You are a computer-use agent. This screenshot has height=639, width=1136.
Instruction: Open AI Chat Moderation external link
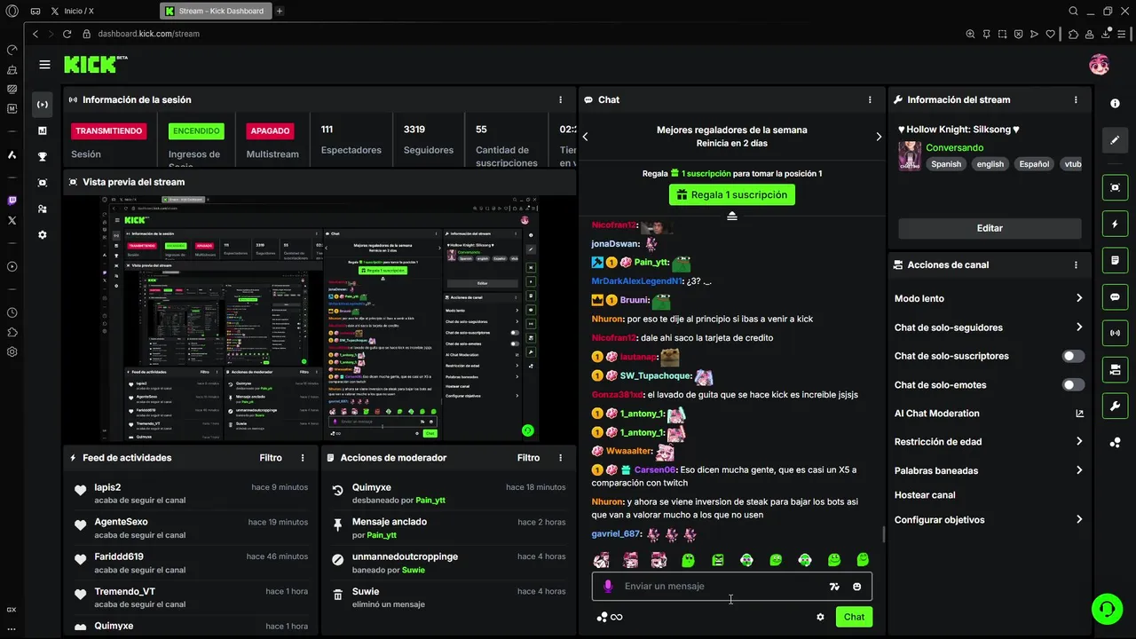pyautogui.click(x=1079, y=414)
